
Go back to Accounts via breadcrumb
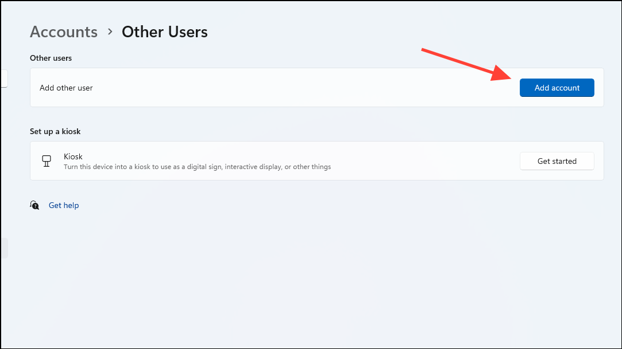tap(64, 32)
